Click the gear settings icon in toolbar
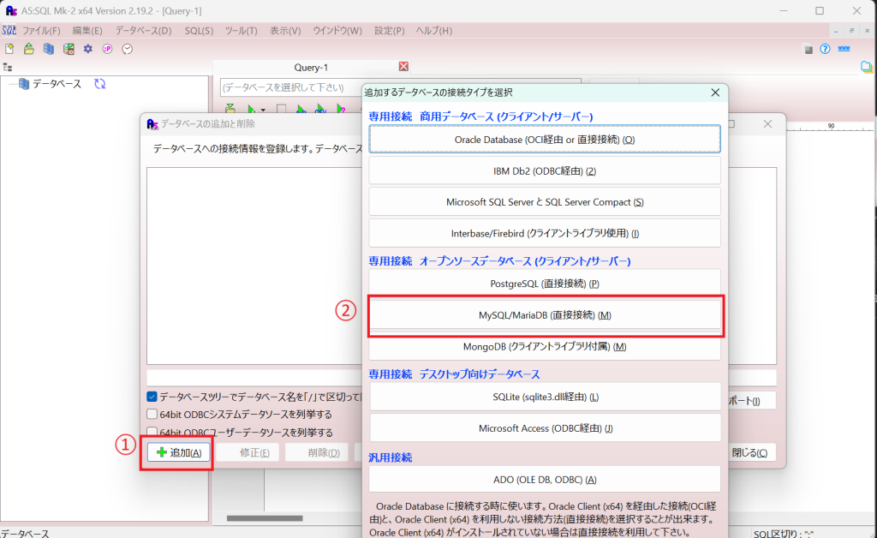 (x=87, y=49)
